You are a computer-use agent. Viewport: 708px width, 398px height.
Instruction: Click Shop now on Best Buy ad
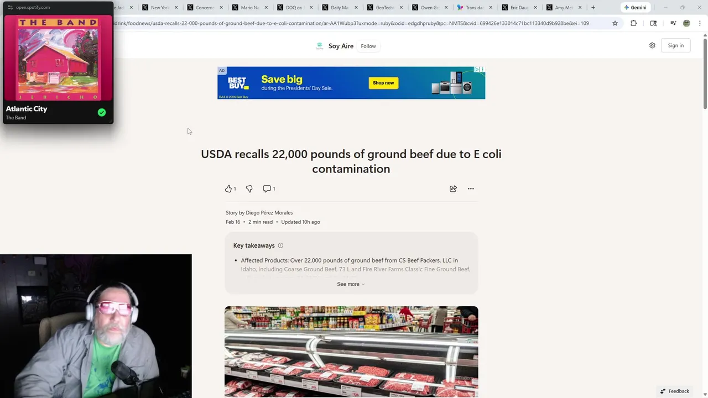coord(383,83)
